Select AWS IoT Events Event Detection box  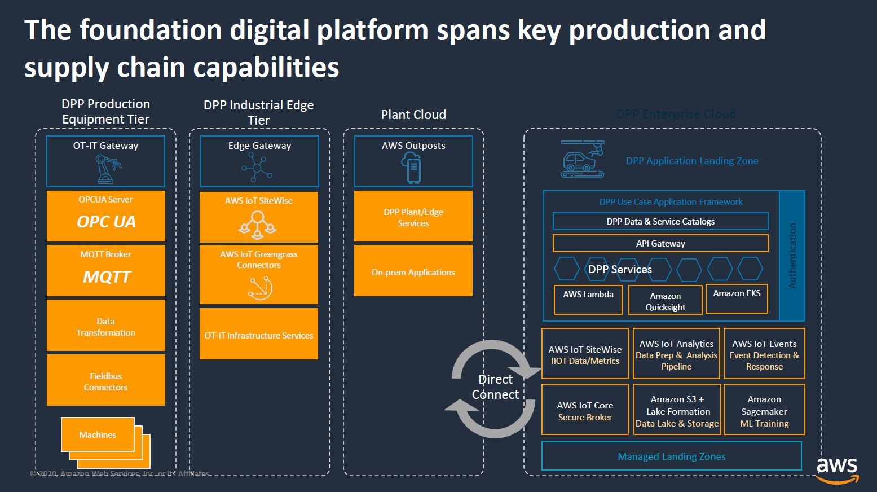click(764, 354)
